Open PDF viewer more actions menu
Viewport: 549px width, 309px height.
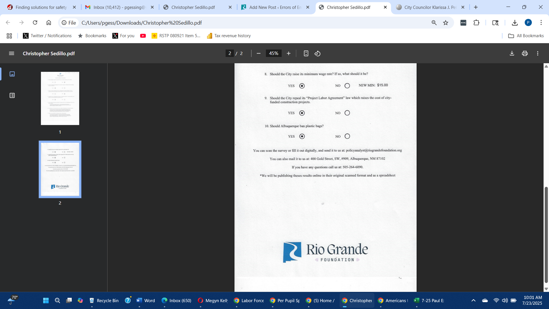(538, 54)
